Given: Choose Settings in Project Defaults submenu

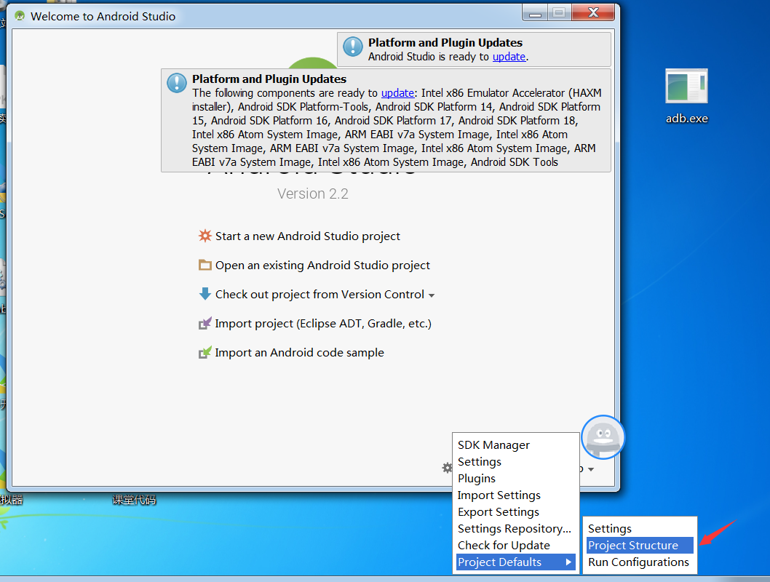Looking at the screenshot, I should tap(640, 528).
